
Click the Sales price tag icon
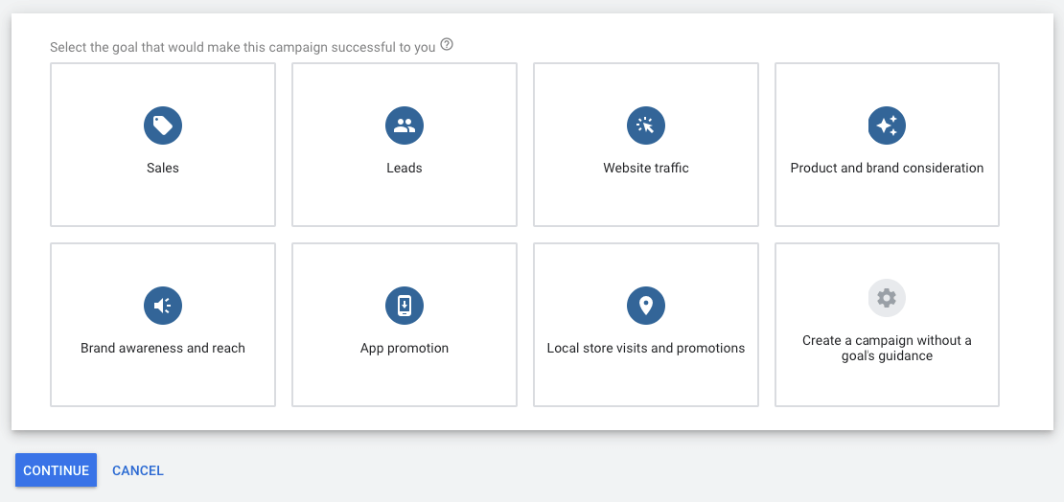tap(163, 125)
